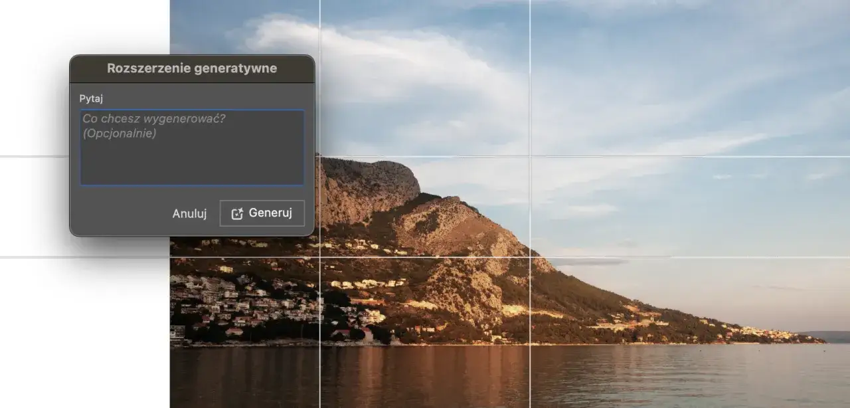Click the 'Pytaj' field label
Viewport: 850px width, 408px height.
point(91,98)
